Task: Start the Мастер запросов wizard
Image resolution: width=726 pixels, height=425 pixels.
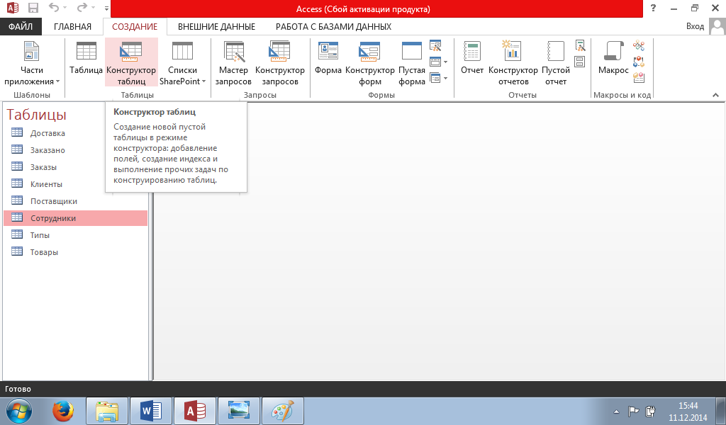Action: (233, 63)
